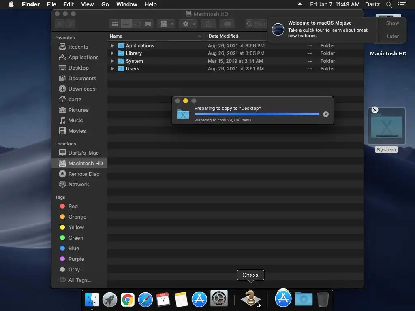
Task: Open the File menu
Action: (51, 4)
